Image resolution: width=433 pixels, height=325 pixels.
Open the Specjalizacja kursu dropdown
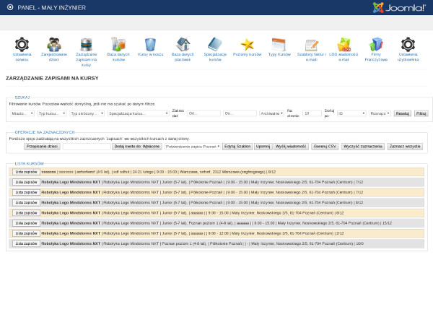click(137, 113)
